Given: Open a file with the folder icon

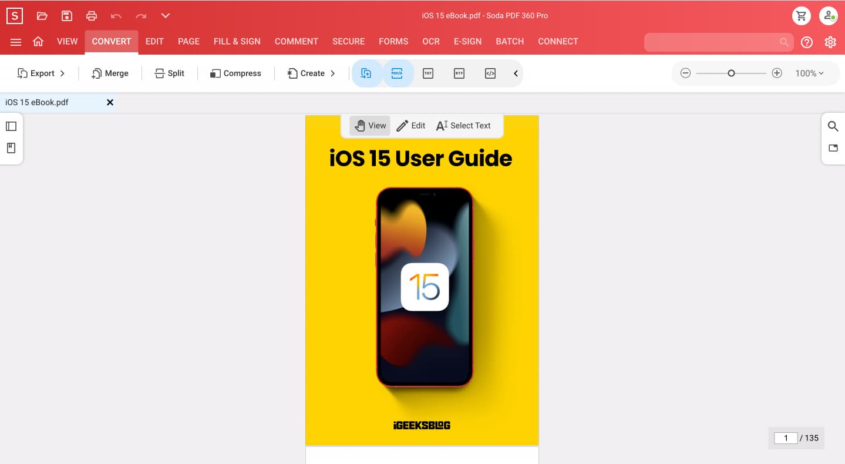Looking at the screenshot, I should pyautogui.click(x=42, y=16).
